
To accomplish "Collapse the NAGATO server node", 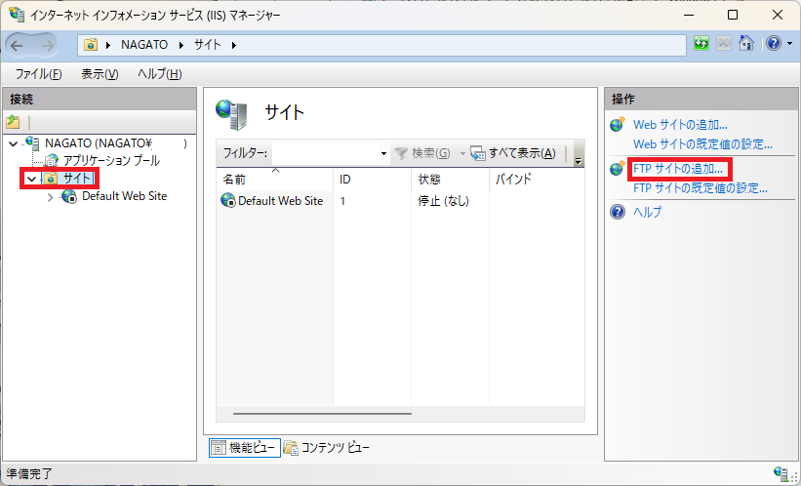I will click(14, 144).
